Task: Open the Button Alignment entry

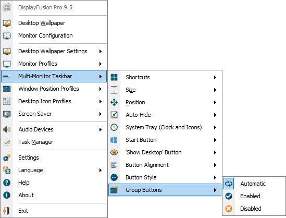Action: pos(165,165)
